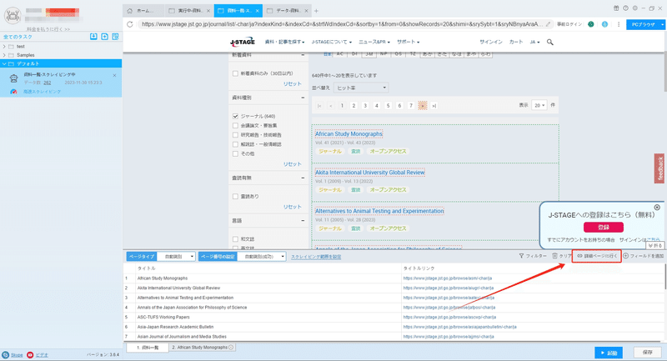Open the ページ番号の設定 dropdown
The image size is (667, 361).
click(x=262, y=257)
